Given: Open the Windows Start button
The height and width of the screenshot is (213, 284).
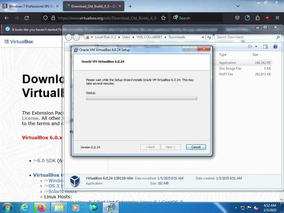Looking at the screenshot, I should pyautogui.click(x=7, y=207).
